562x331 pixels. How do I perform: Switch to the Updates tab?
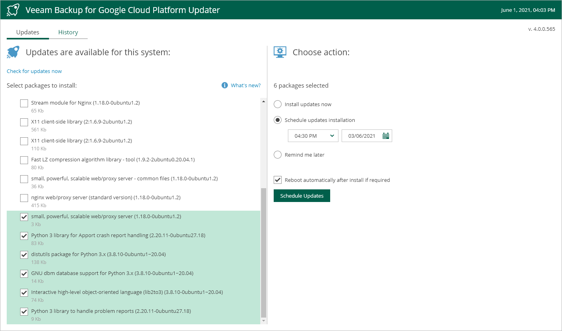(x=28, y=32)
